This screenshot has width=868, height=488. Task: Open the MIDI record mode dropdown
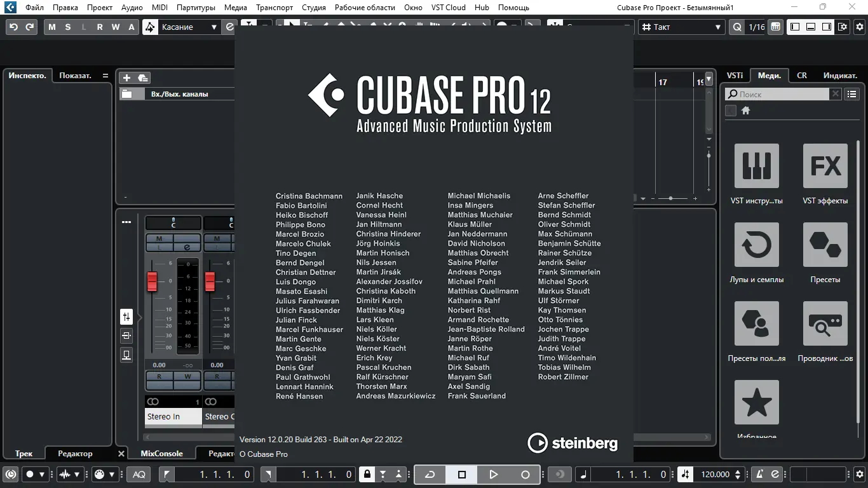(x=105, y=475)
